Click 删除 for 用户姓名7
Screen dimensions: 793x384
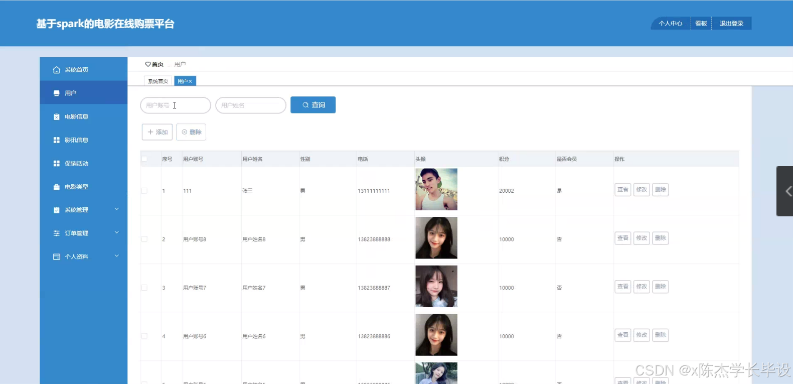coord(661,287)
